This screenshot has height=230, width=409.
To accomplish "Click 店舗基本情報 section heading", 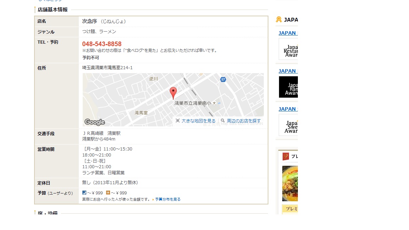I will 53,10.
